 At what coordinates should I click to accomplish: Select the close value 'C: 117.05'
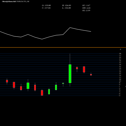[46, 8]
